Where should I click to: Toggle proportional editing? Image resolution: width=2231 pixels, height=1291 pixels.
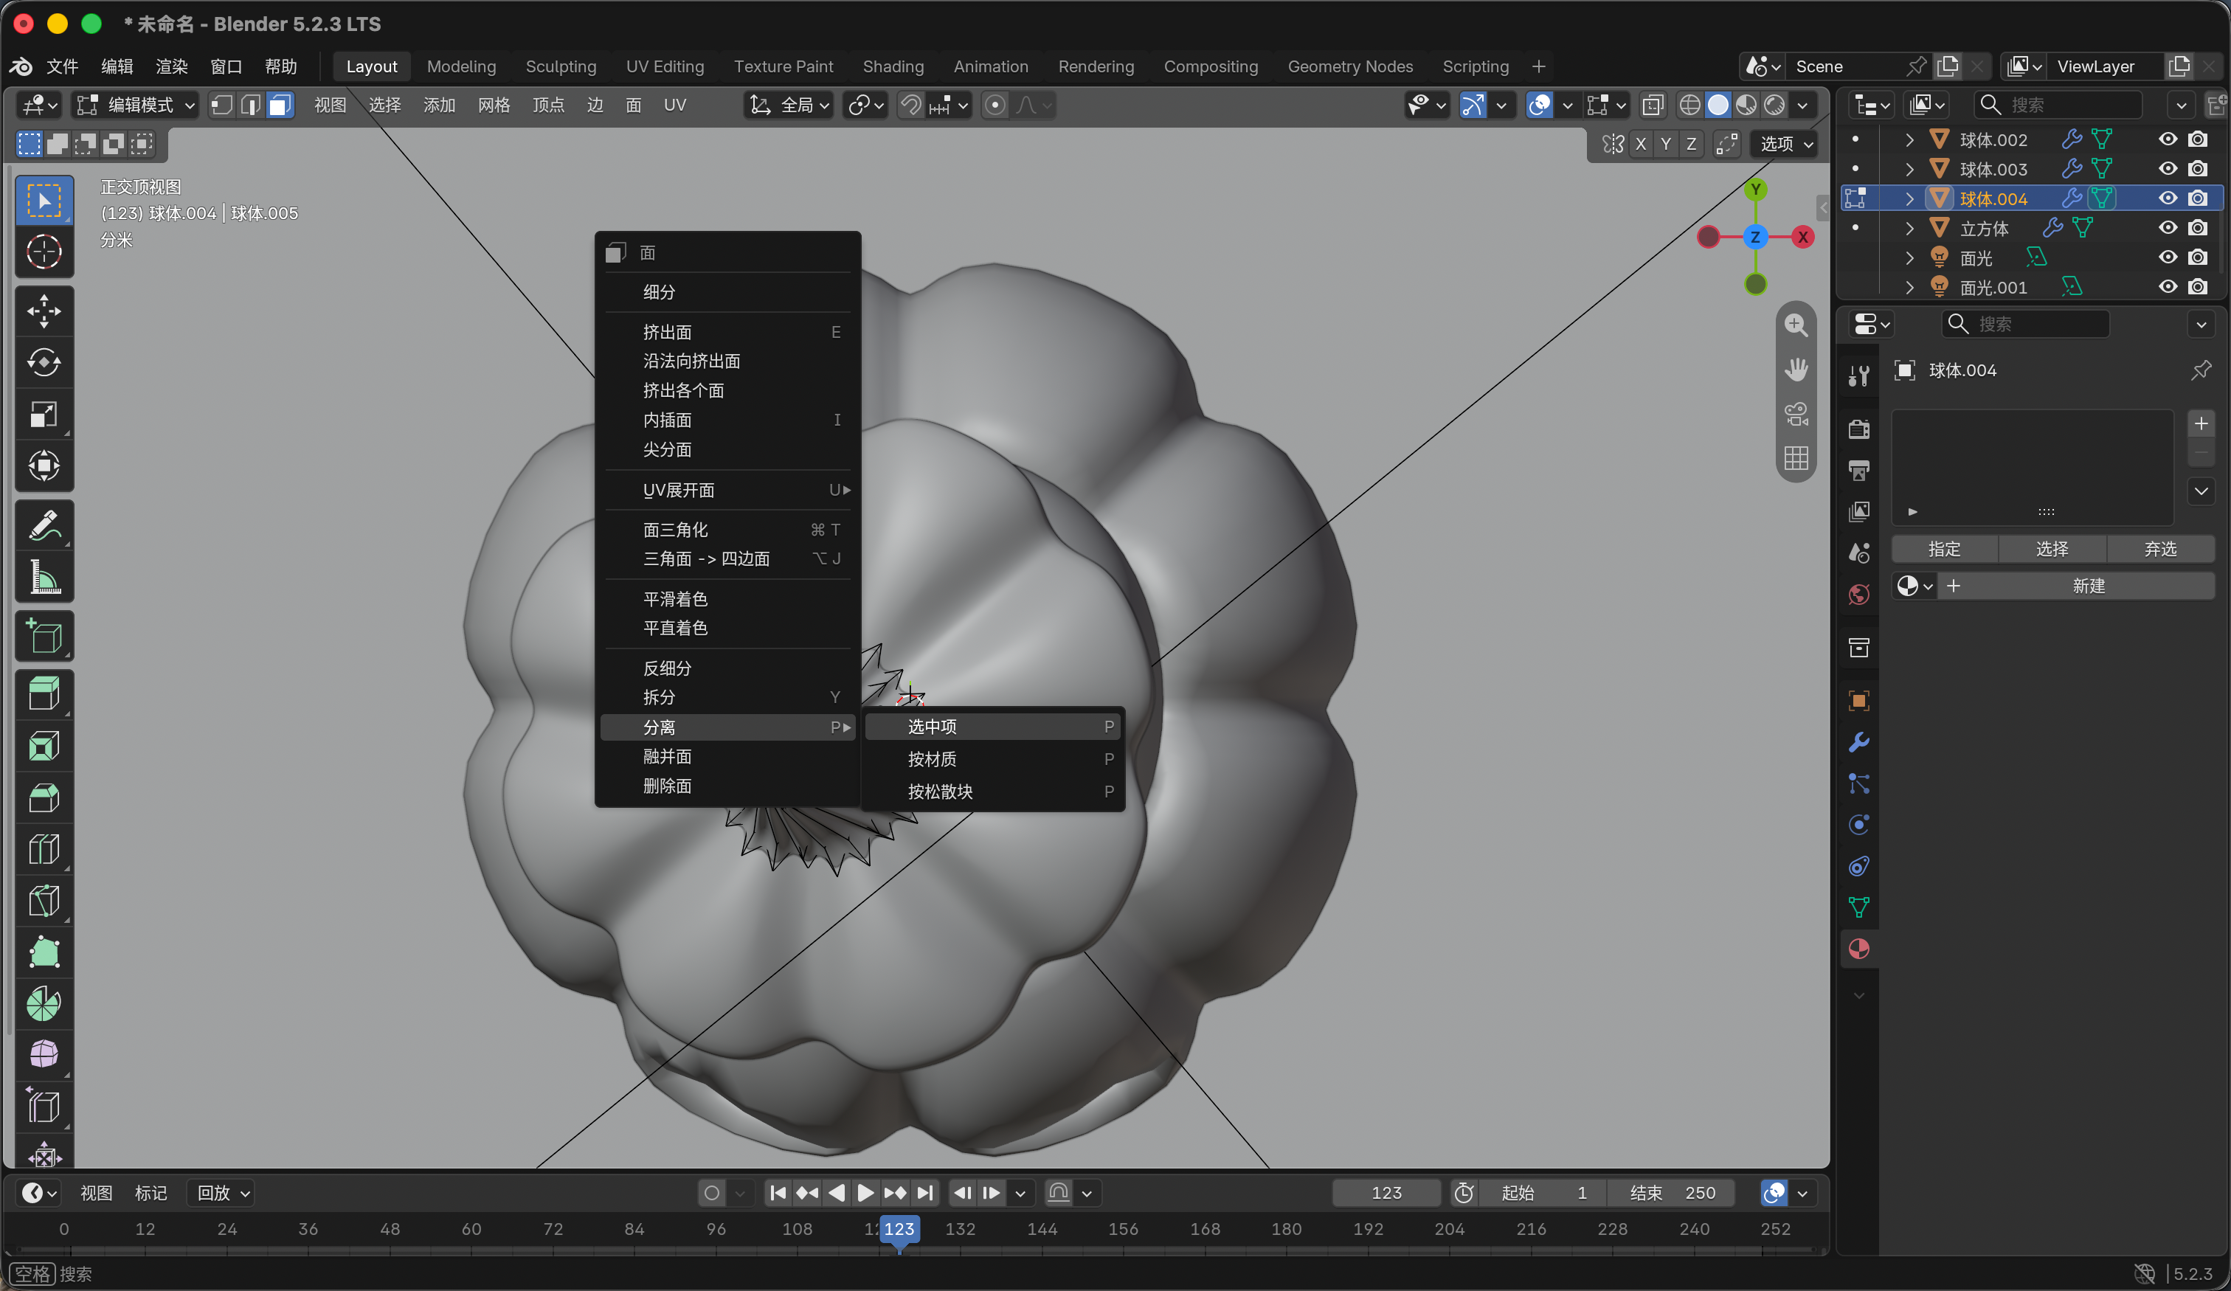[995, 105]
